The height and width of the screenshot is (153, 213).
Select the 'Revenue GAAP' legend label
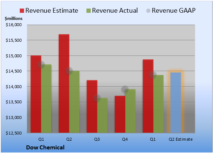tap(174, 11)
